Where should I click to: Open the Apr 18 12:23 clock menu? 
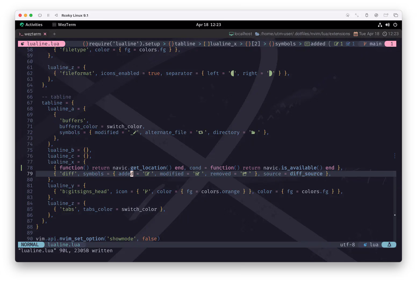208,25
